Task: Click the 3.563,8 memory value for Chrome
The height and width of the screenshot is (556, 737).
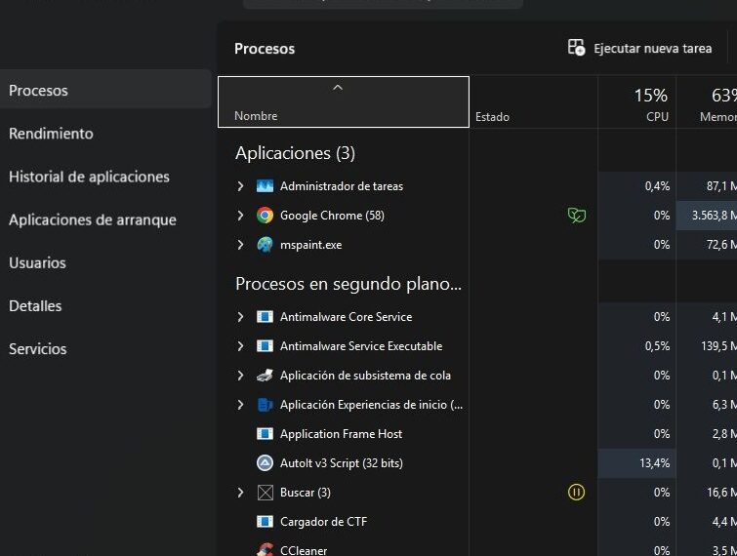Action: click(714, 216)
